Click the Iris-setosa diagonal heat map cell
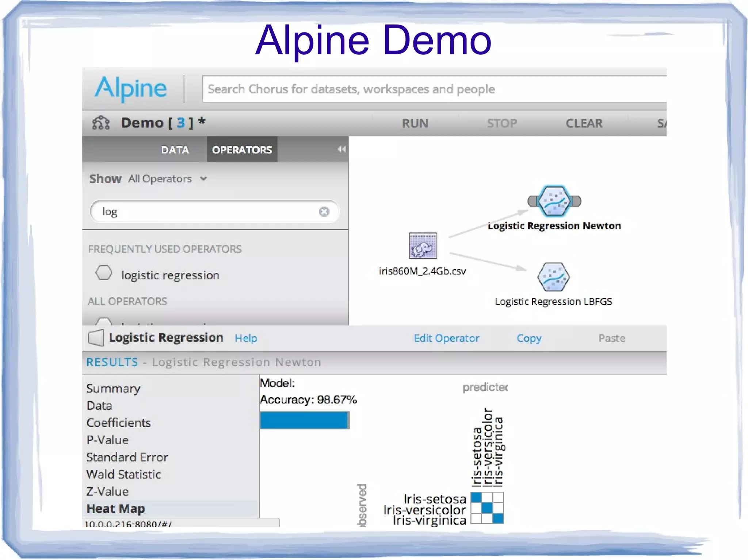 tap(476, 497)
